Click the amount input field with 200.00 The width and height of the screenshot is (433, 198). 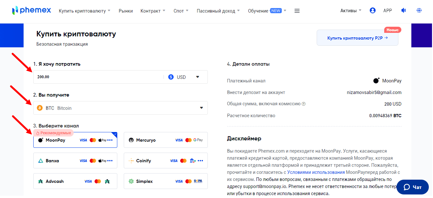click(97, 77)
